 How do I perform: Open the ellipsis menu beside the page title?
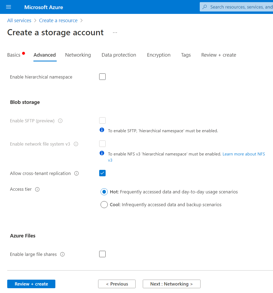click(x=115, y=33)
